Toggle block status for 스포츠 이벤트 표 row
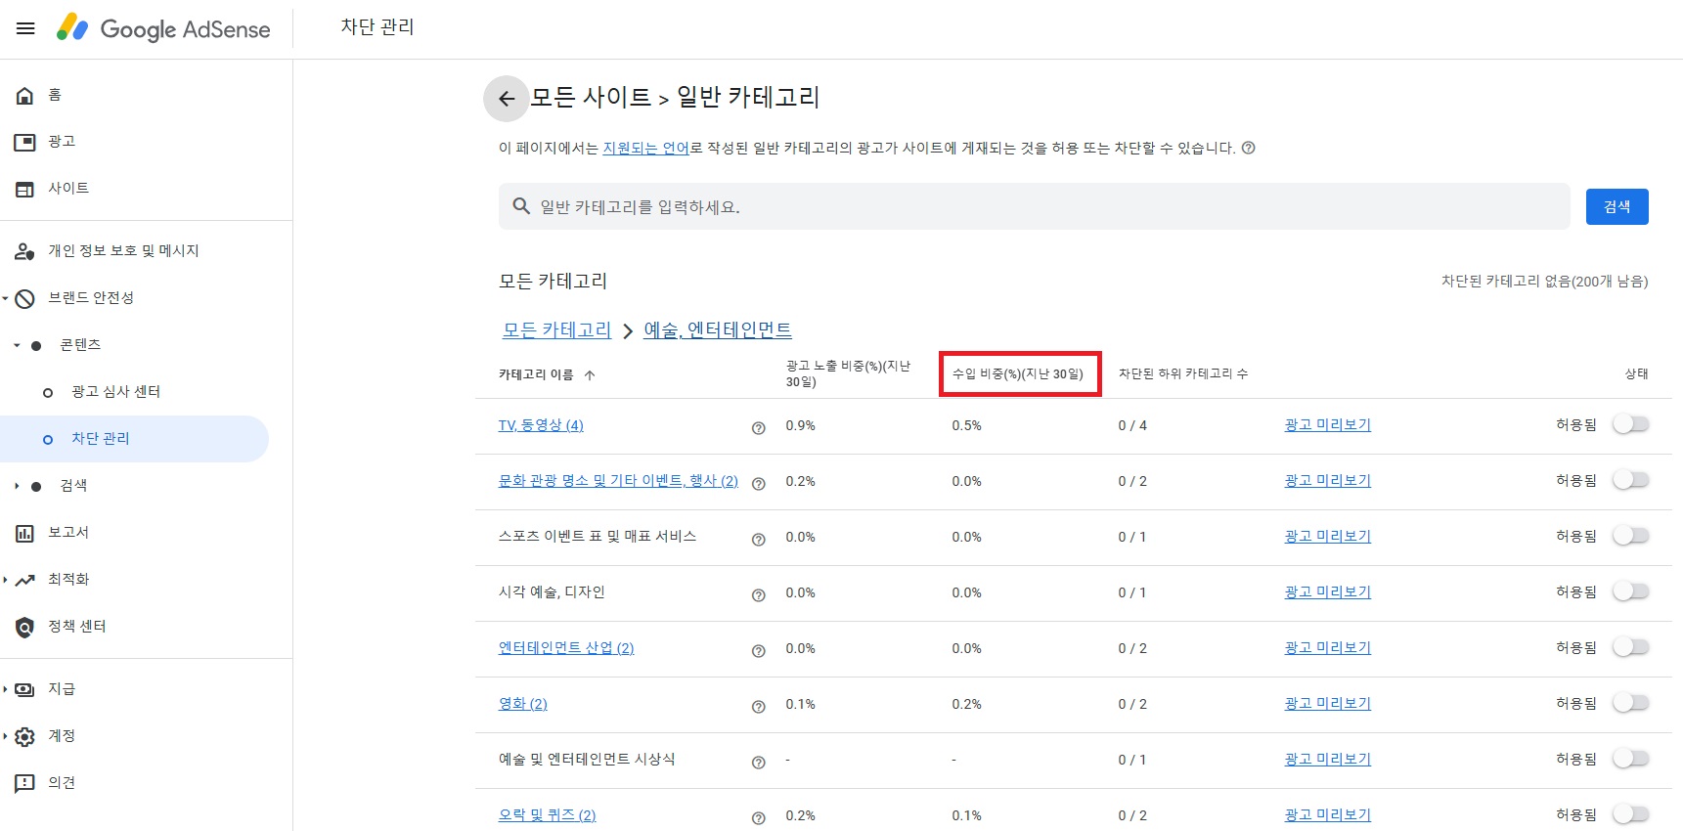The width and height of the screenshot is (1683, 831). [1630, 536]
